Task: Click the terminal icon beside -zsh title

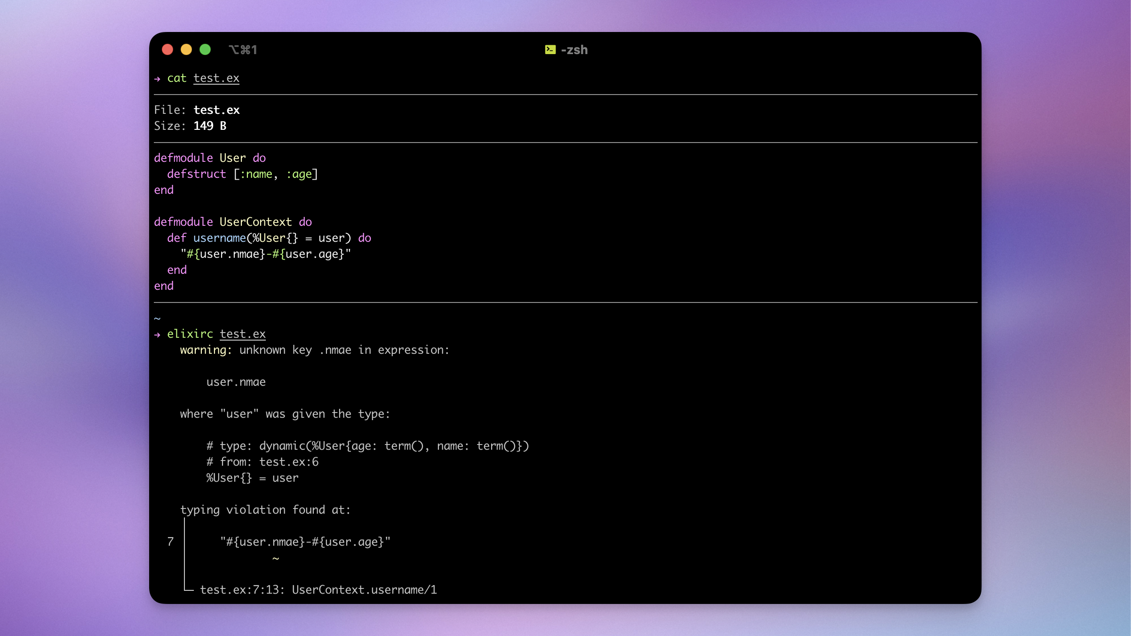Action: pos(550,49)
